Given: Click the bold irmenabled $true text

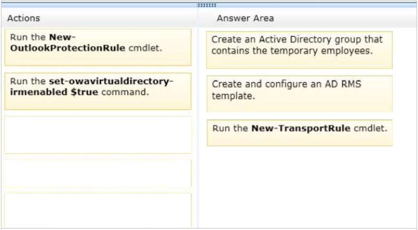Looking at the screenshot, I should click(x=54, y=92).
